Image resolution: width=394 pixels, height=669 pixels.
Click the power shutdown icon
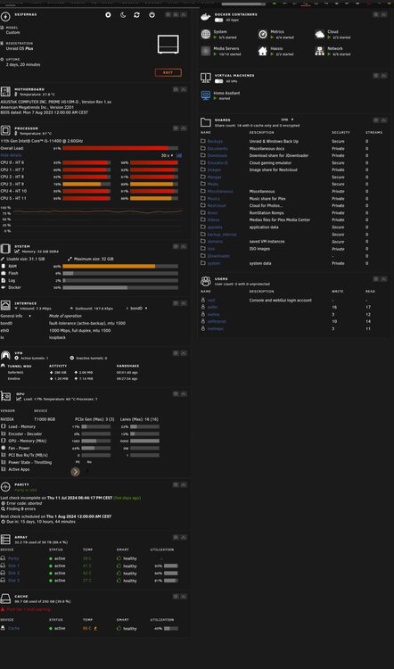tap(152, 15)
